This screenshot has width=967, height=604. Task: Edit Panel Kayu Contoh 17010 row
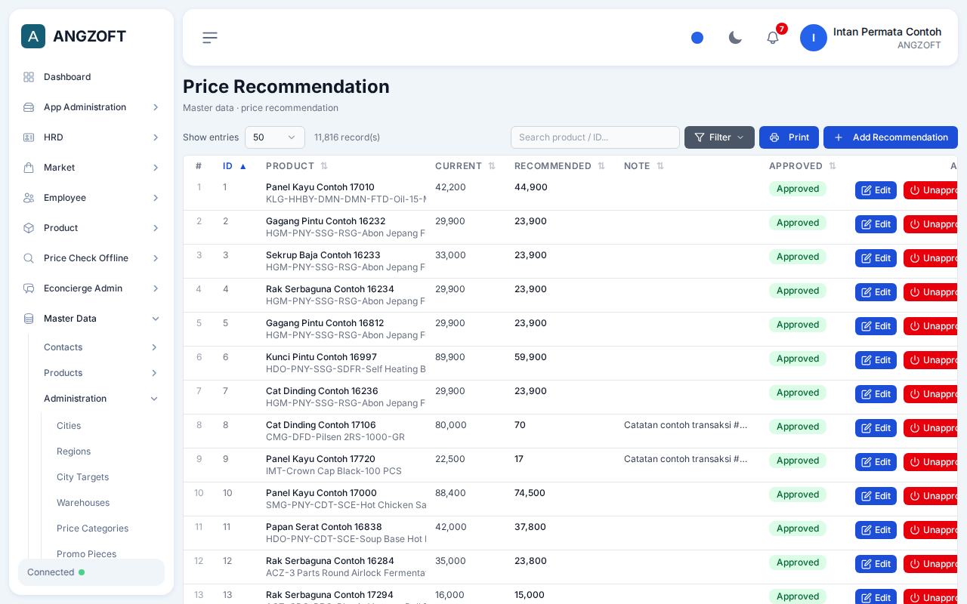tap(876, 190)
